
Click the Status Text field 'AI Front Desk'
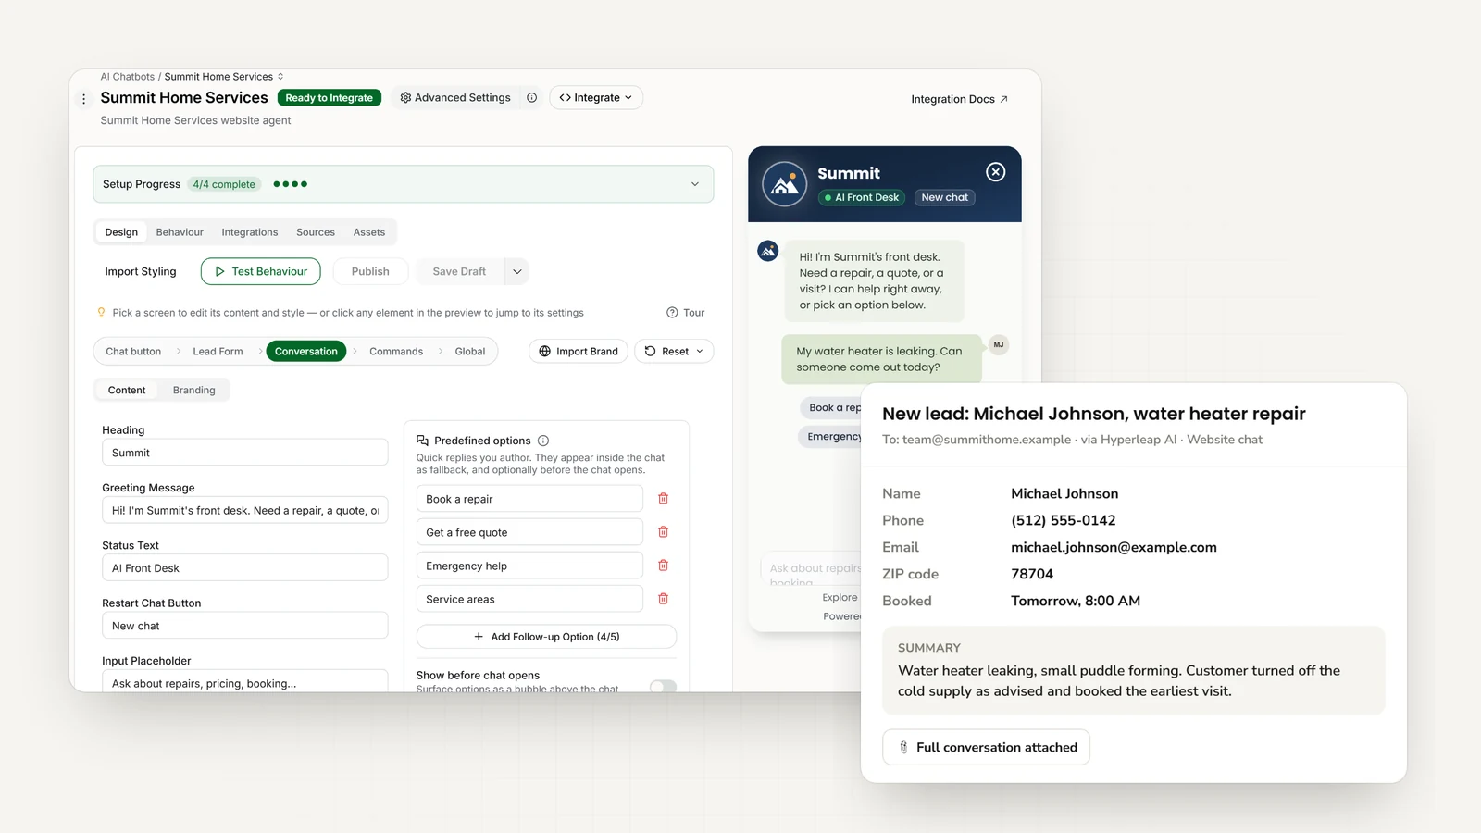[245, 568]
